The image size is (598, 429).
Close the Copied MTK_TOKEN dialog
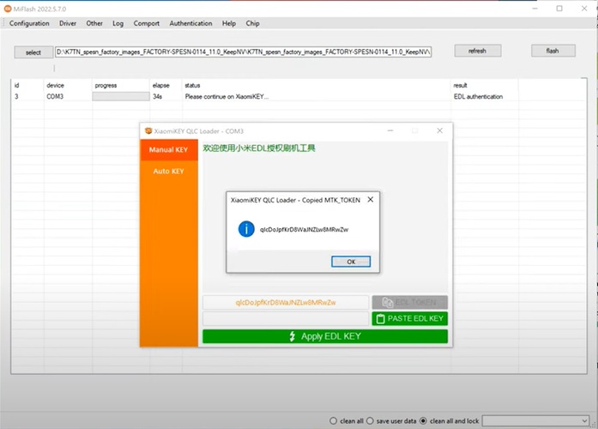pos(371,199)
